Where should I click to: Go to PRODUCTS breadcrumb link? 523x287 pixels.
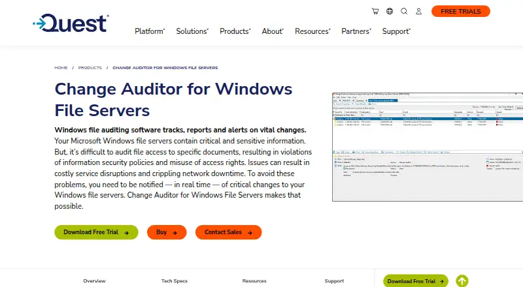(x=90, y=68)
